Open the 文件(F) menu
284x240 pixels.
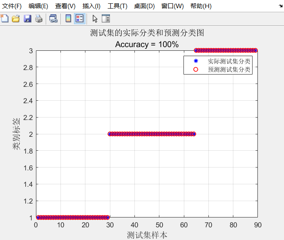click(x=12, y=6)
